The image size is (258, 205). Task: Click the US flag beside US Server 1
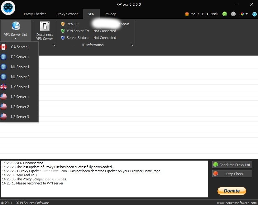[x=3, y=97]
